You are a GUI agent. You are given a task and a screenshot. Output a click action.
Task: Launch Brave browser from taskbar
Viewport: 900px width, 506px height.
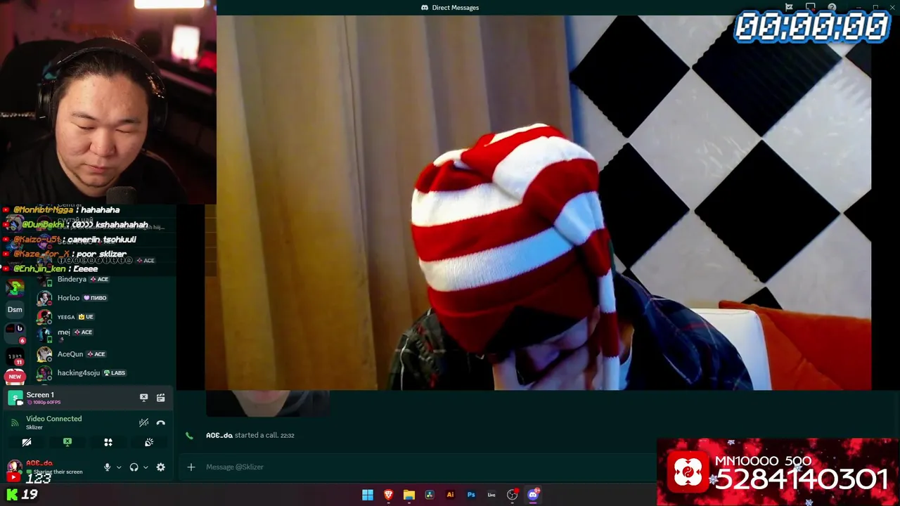(388, 495)
